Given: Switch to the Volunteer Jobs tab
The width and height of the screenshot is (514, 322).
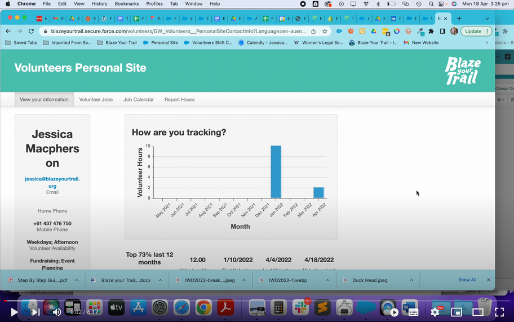Looking at the screenshot, I should [96, 99].
